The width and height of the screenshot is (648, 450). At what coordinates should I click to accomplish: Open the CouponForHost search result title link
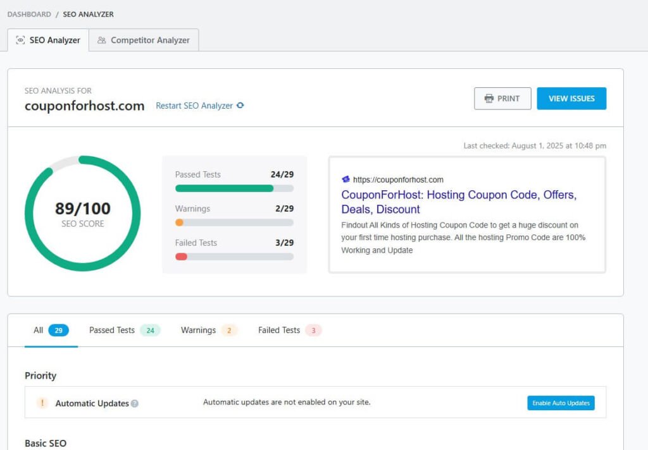click(459, 202)
